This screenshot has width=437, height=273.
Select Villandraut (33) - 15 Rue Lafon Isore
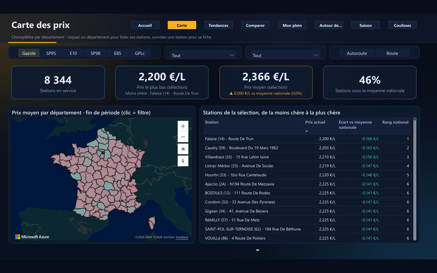click(x=307, y=157)
